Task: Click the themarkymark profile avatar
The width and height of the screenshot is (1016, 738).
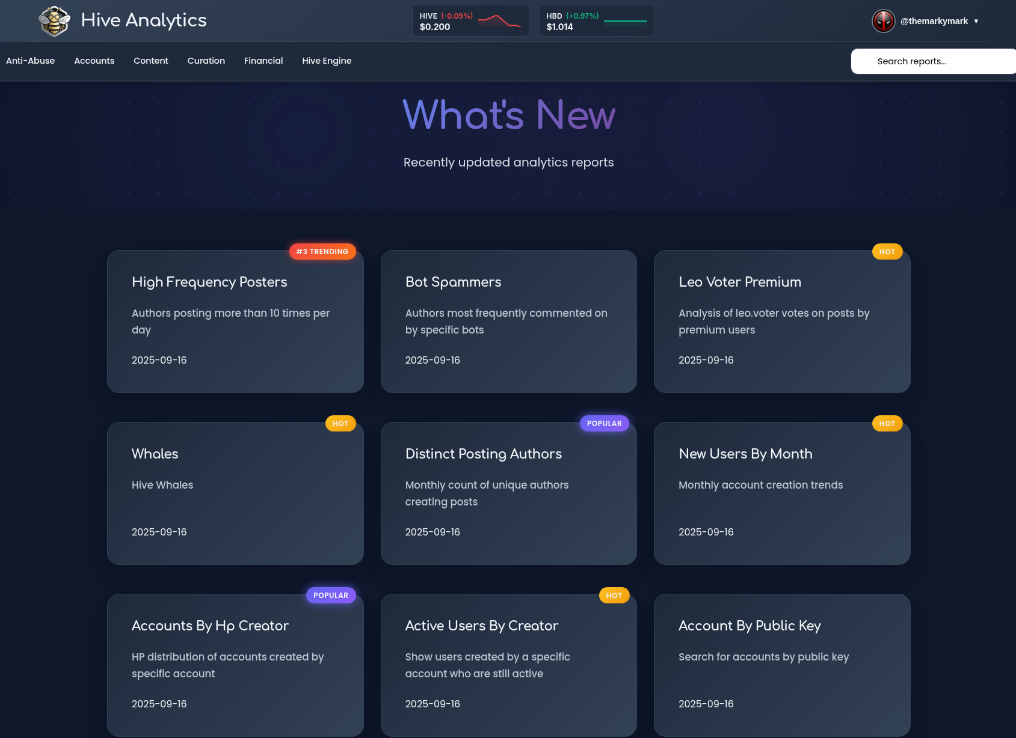Action: coord(883,21)
